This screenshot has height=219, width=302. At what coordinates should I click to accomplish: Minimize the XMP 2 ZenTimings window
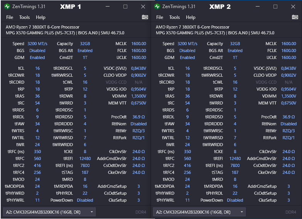258,7
